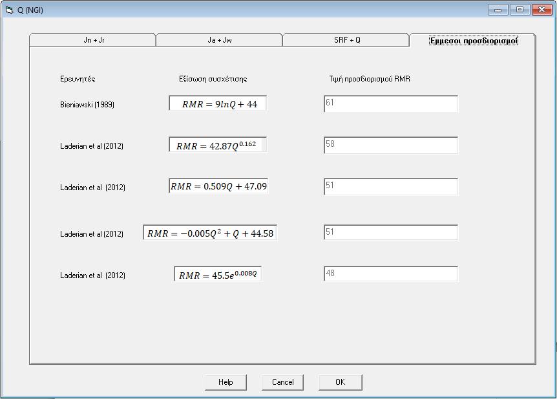Click the RMR = 9lnQ + 44 equation image
Image resolution: width=557 pixels, height=399 pixels.
218,103
